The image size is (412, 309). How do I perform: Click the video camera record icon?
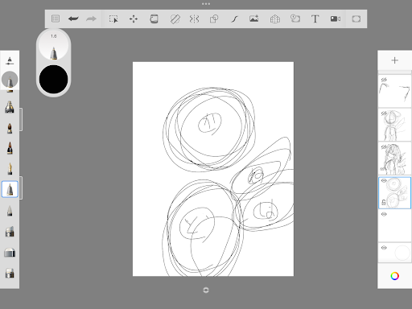coord(336,19)
